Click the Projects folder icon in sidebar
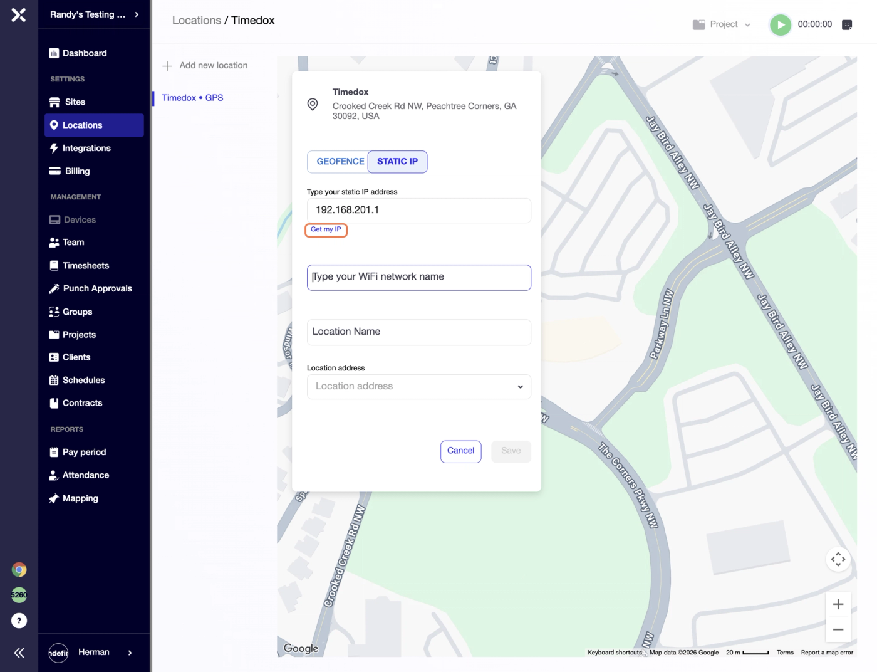The width and height of the screenshot is (877, 672). tap(54, 335)
